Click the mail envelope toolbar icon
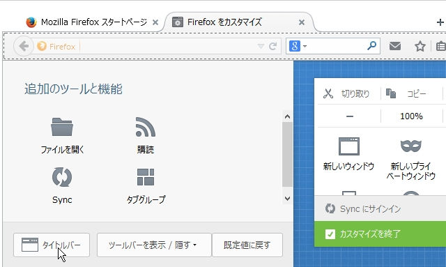The width and height of the screenshot is (446, 267). tap(395, 46)
